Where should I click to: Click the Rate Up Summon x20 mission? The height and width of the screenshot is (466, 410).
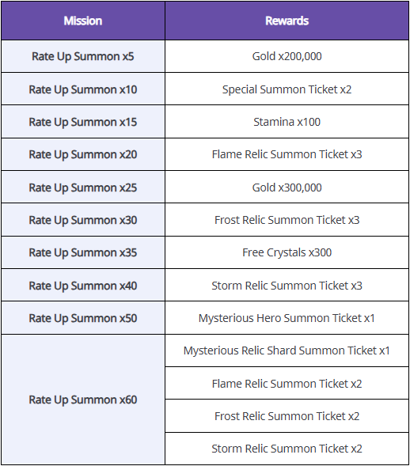coord(83,154)
